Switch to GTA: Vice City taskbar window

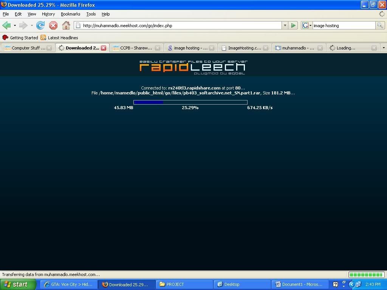click(68, 284)
